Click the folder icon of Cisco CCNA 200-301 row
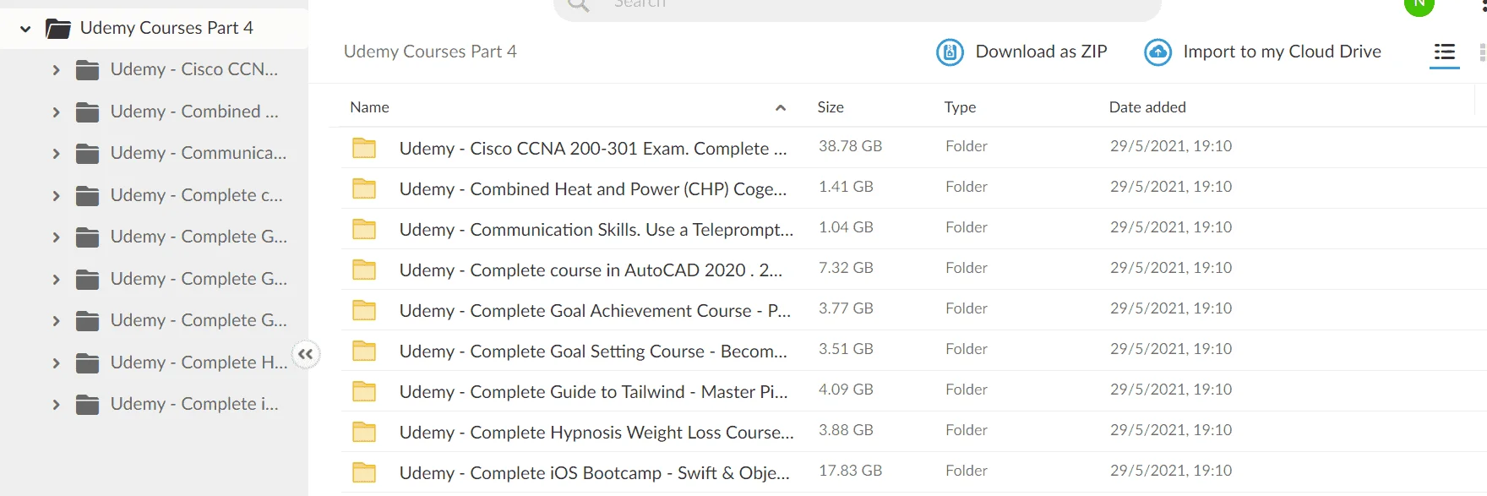The height and width of the screenshot is (496, 1487). 364,148
